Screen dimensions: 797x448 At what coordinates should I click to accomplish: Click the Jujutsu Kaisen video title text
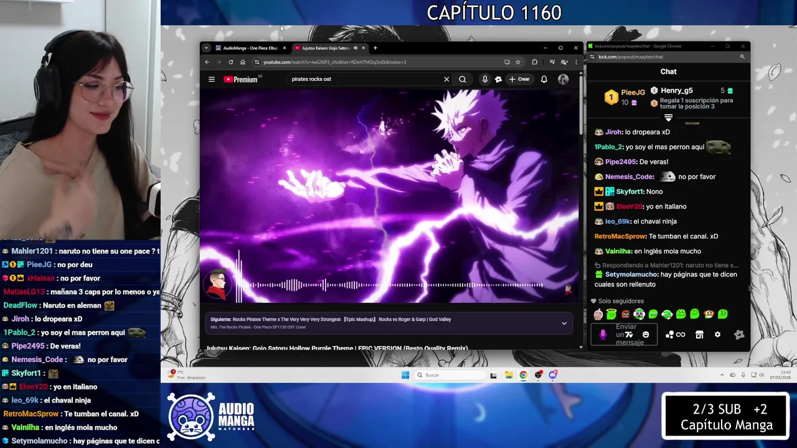[x=337, y=347]
